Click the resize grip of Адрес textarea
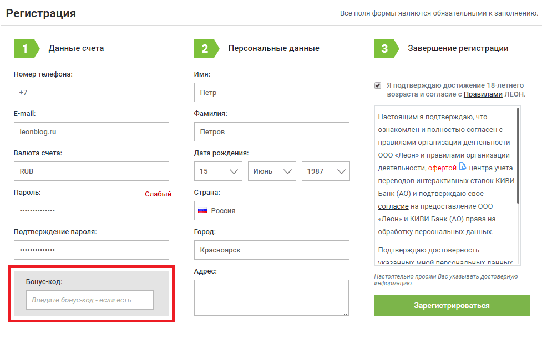The width and height of the screenshot is (542, 344). click(346, 312)
